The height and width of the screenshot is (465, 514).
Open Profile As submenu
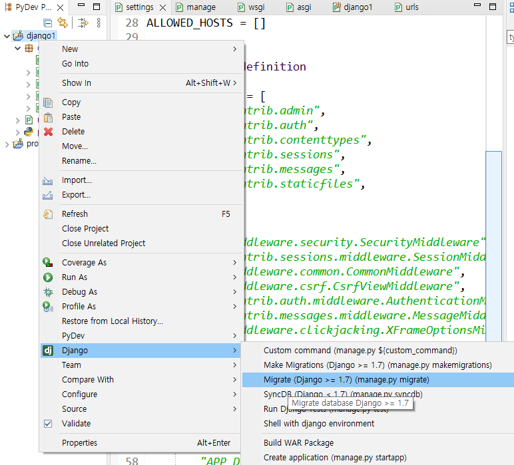tap(142, 307)
